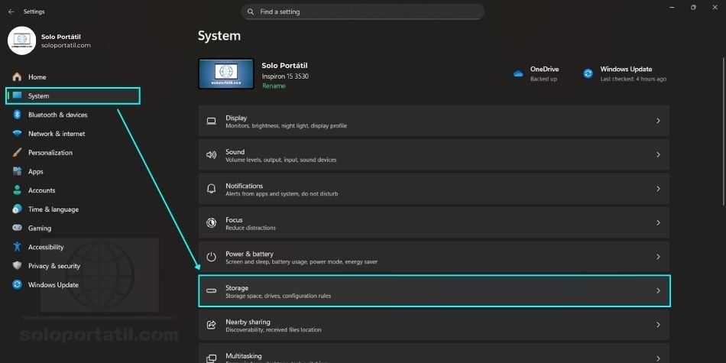This screenshot has width=726, height=363.
Task: Expand Power & battery chevron
Action: [658, 257]
